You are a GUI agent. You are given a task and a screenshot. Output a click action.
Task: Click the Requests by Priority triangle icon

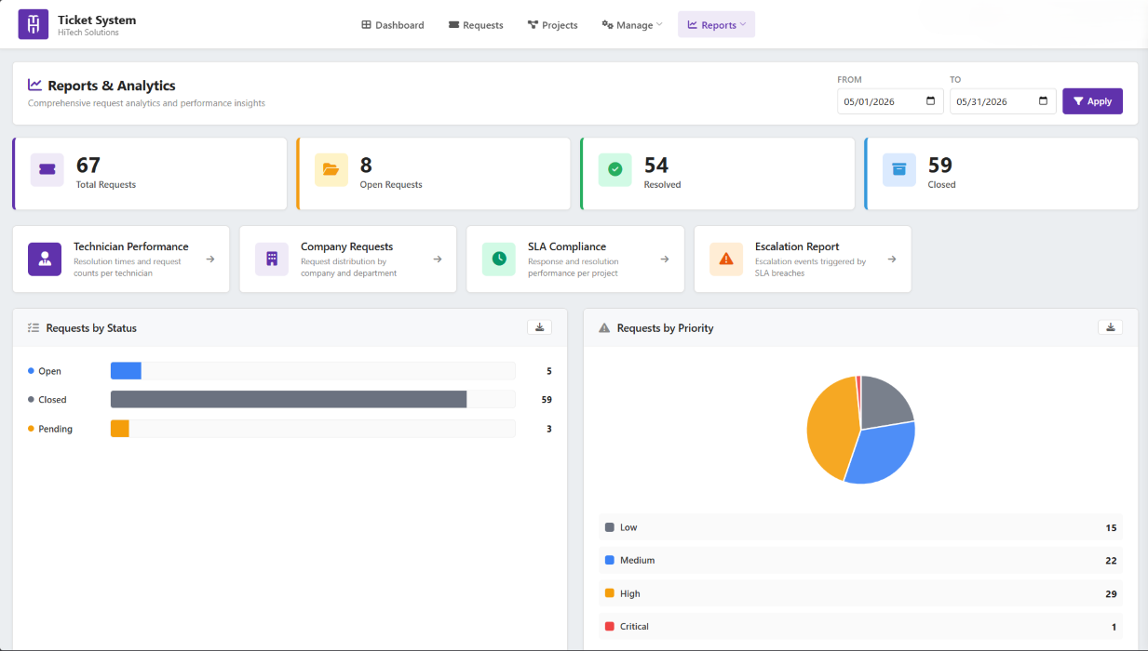pos(604,328)
